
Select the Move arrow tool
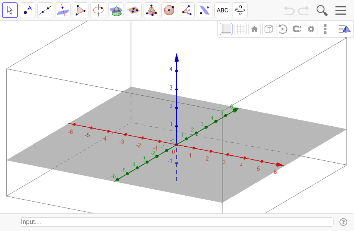pyautogui.click(x=10, y=10)
